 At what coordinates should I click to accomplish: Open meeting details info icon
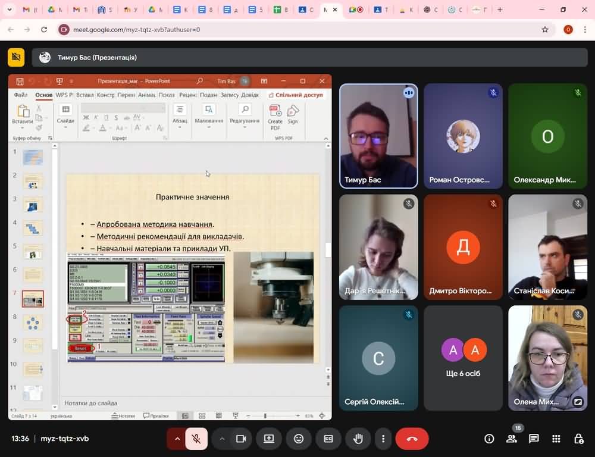point(489,439)
